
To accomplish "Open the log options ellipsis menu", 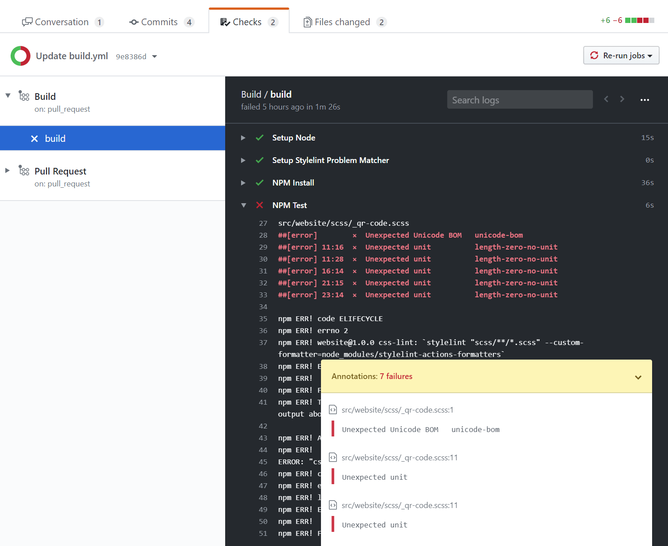I will tap(645, 100).
